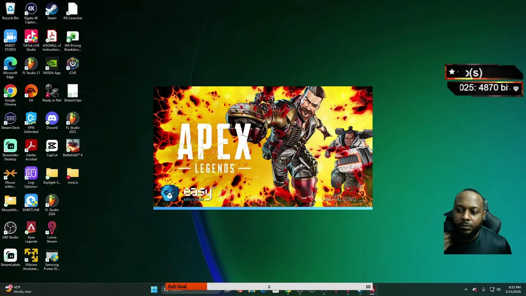Select the FL Studio 2024 icon
The height and width of the screenshot is (296, 526).
coord(52,205)
